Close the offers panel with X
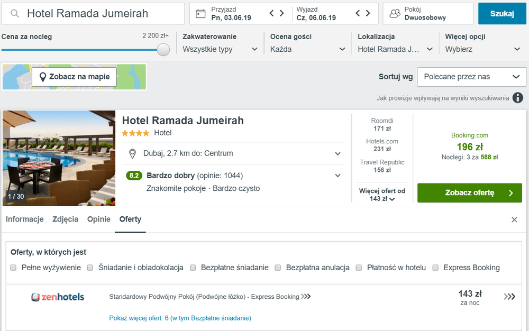This screenshot has width=529, height=331. 514,220
